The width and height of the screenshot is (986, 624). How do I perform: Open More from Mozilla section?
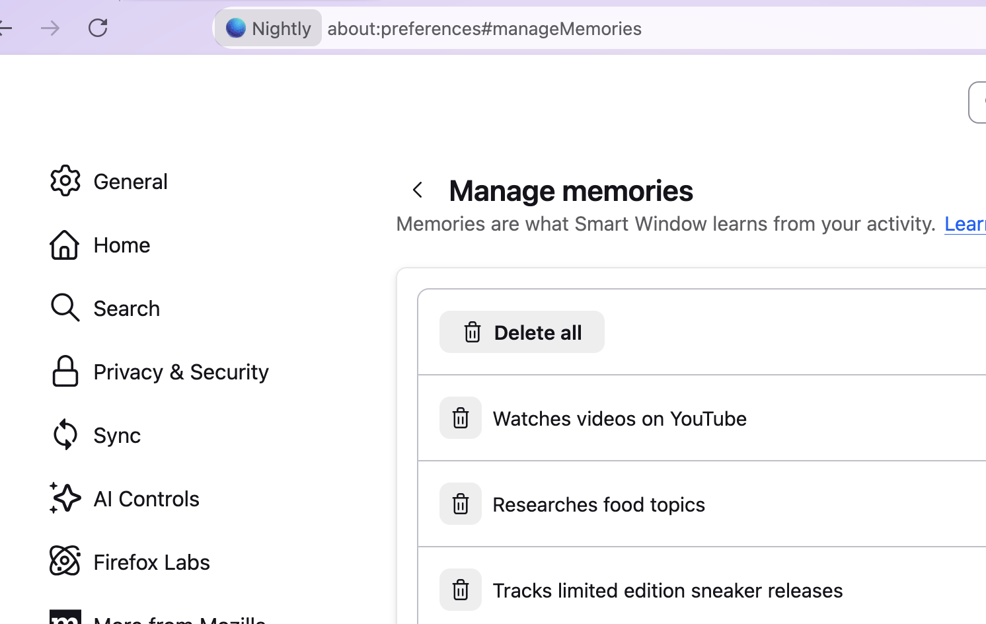[178, 619]
